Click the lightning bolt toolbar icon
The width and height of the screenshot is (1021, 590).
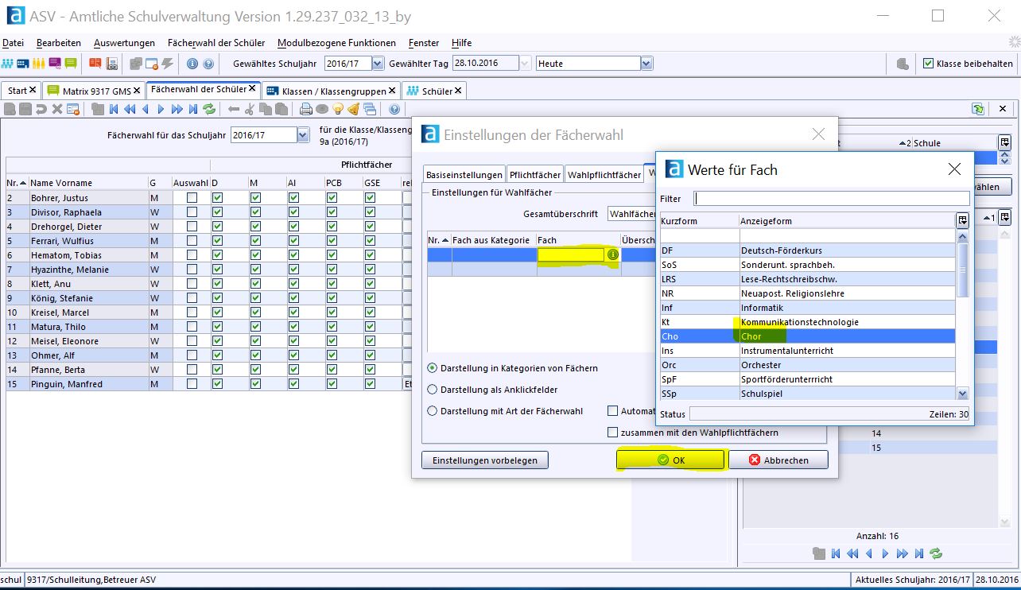[167, 64]
